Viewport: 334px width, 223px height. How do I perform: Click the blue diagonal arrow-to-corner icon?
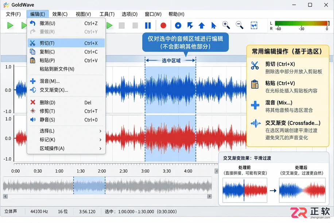pyautogui.click(x=190, y=26)
